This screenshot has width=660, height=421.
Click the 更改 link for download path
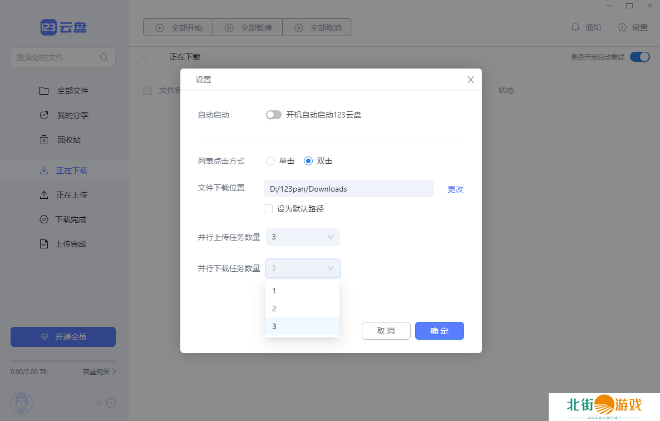455,189
